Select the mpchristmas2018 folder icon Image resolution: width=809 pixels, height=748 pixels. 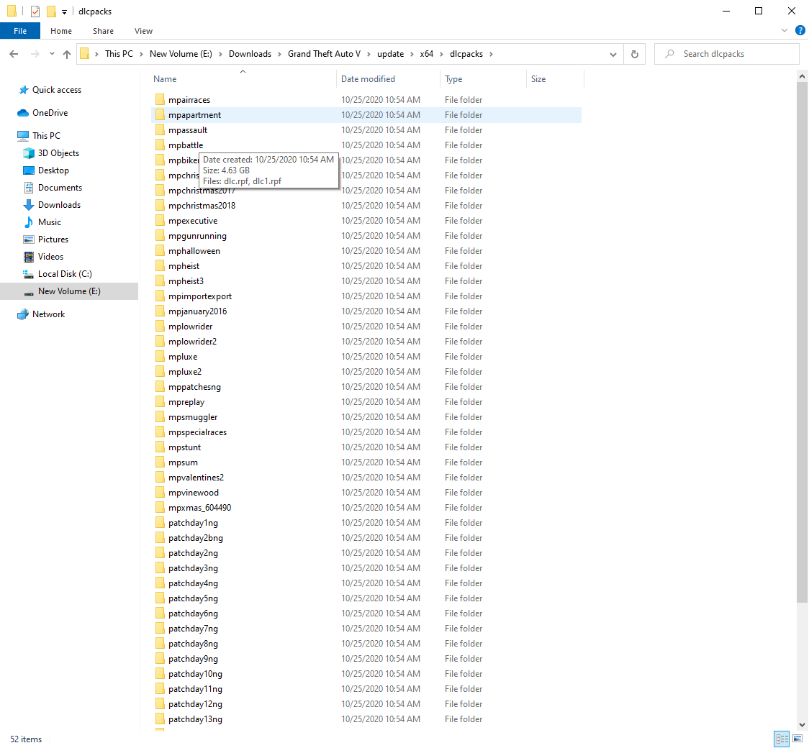pyautogui.click(x=160, y=205)
